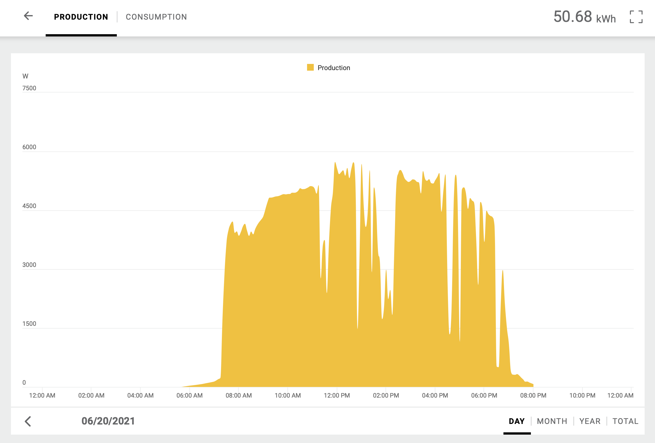The image size is (655, 443).
Task: Click the 06:00 PM axis label
Action: coord(484,395)
